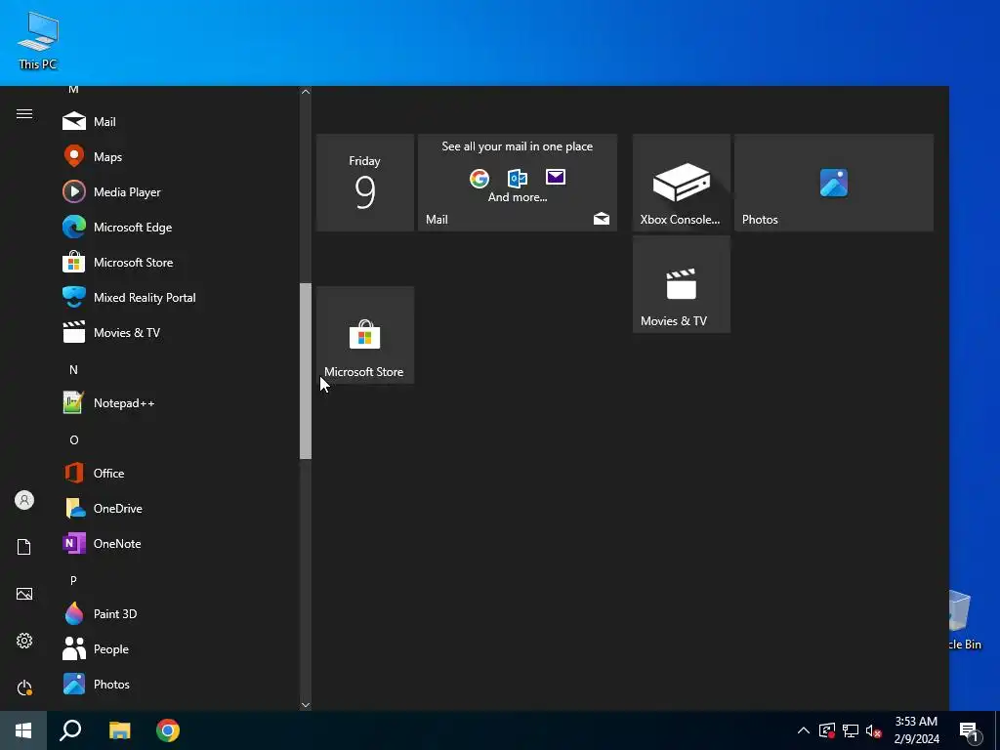This screenshot has width=1000, height=750.
Task: Jump to letter O section header
Action: [x=73, y=440]
